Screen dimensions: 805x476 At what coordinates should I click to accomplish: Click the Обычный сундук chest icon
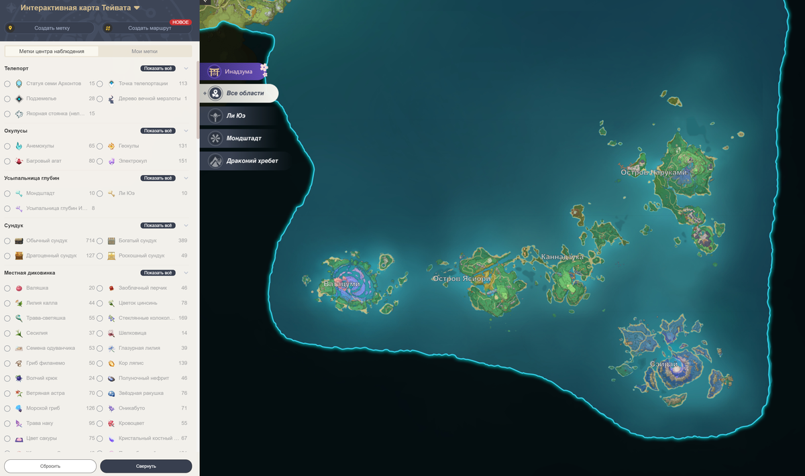click(x=19, y=241)
